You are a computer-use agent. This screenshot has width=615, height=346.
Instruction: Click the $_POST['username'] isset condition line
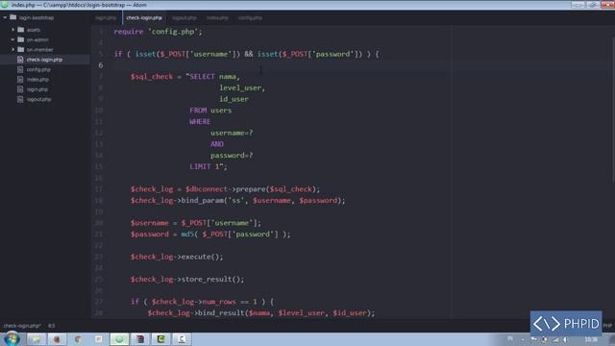click(x=246, y=54)
